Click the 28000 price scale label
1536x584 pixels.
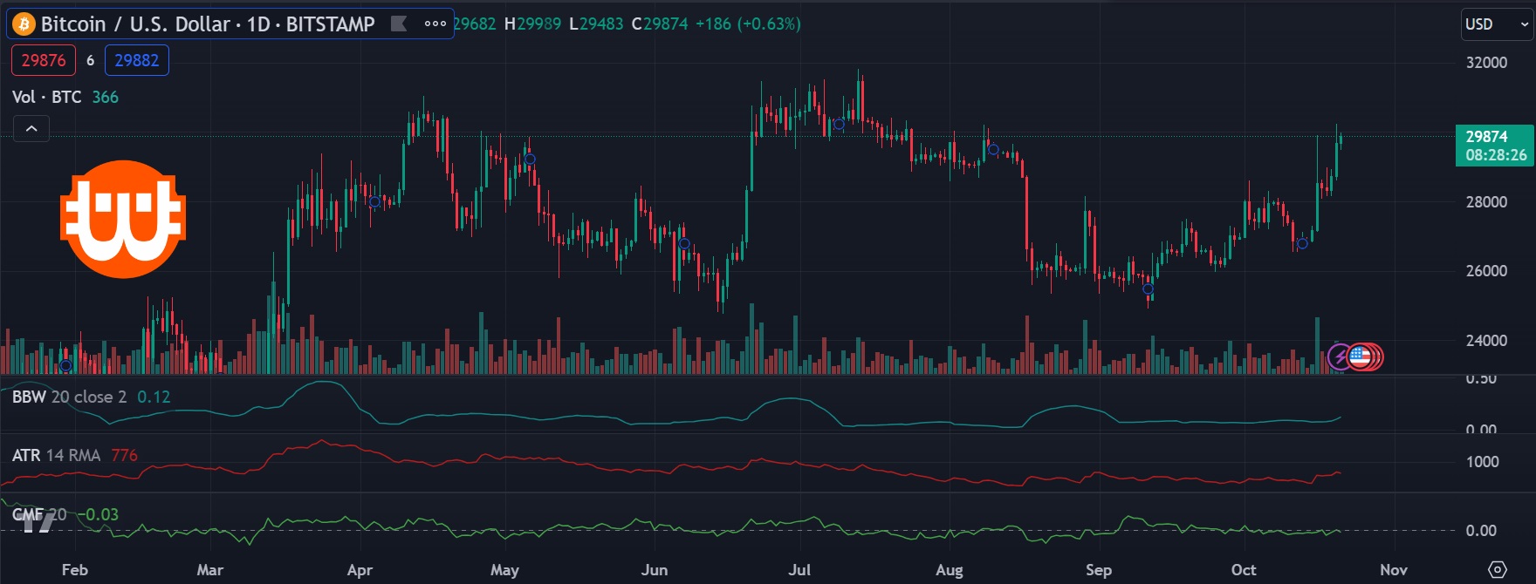(x=1486, y=201)
